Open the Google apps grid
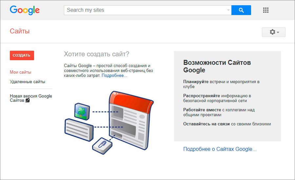Viewport: 295px width, 180px height. (265, 10)
